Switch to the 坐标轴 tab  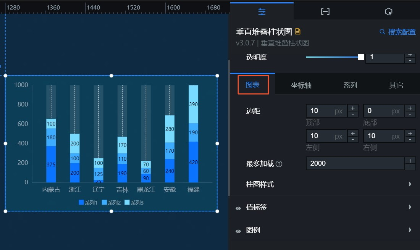point(301,85)
